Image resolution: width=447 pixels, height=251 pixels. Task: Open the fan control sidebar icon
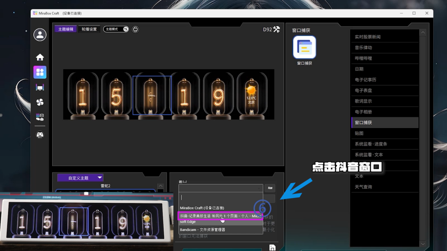pyautogui.click(x=40, y=102)
